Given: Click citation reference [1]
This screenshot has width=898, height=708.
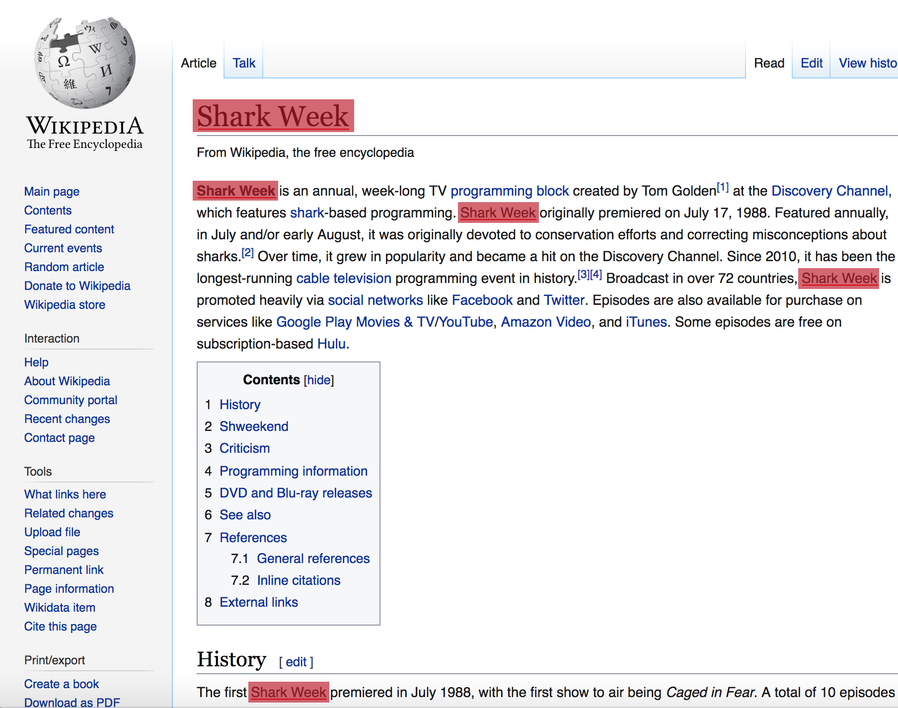Looking at the screenshot, I should pos(723,188).
